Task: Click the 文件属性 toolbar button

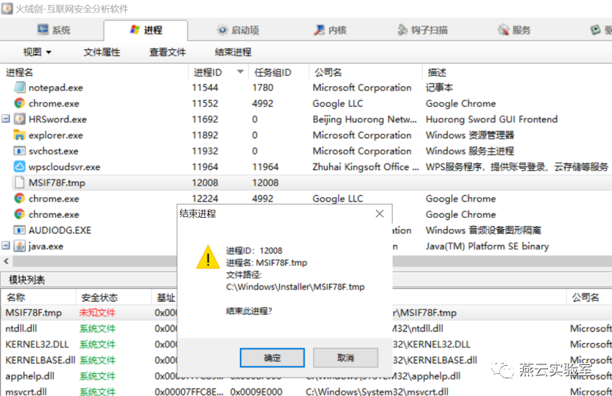Action: pos(102,52)
